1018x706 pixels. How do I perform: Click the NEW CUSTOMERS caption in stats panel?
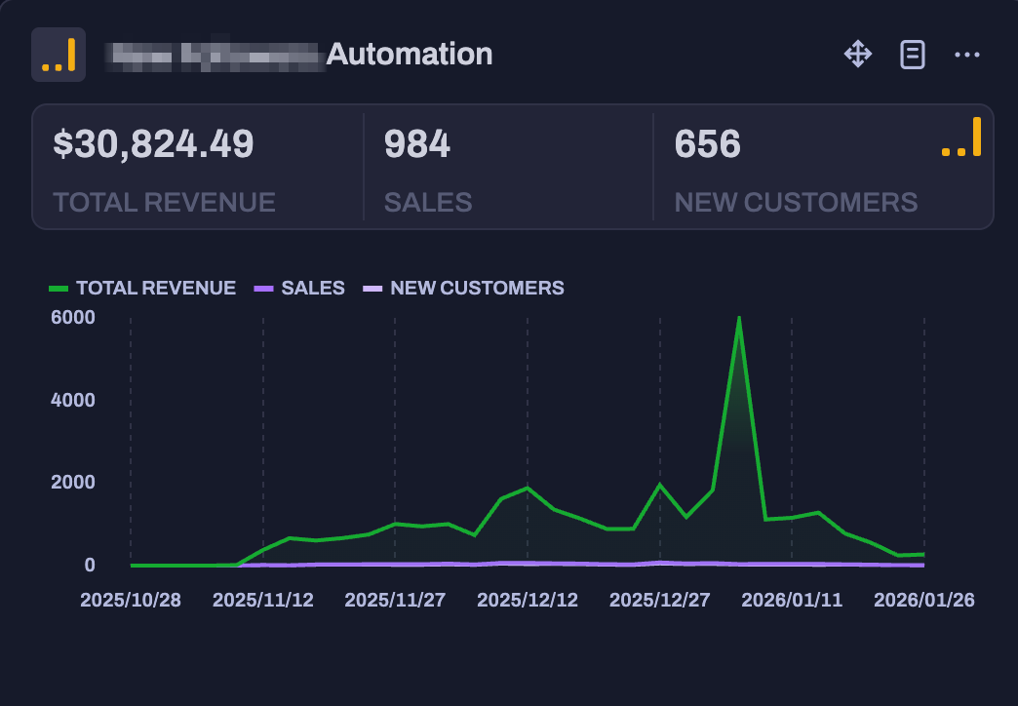coord(796,202)
